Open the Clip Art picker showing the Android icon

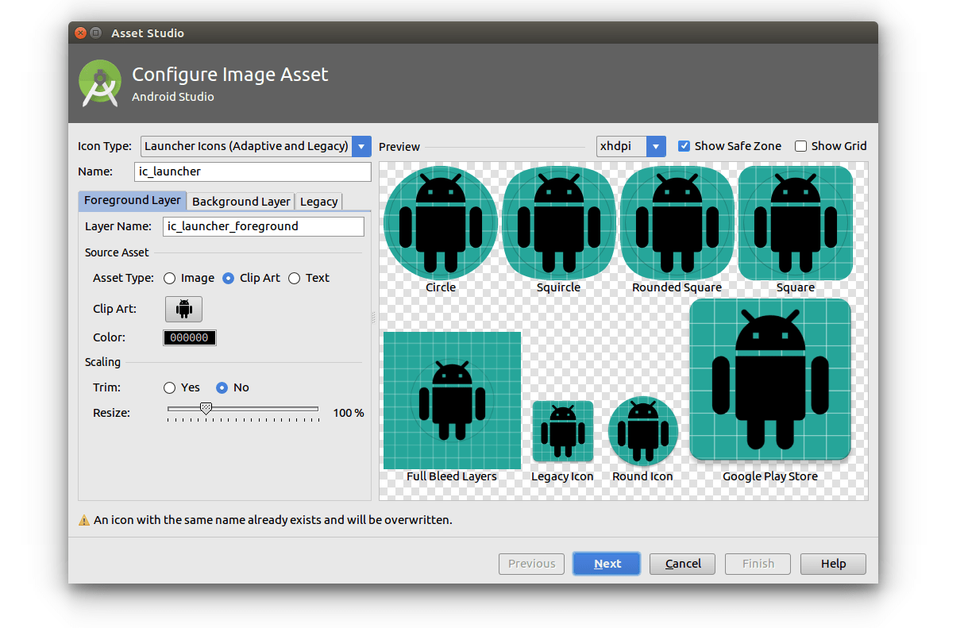(183, 309)
